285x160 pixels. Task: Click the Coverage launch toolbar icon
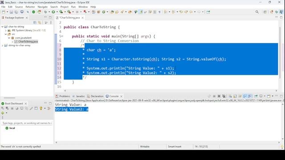click(x=61, y=12)
